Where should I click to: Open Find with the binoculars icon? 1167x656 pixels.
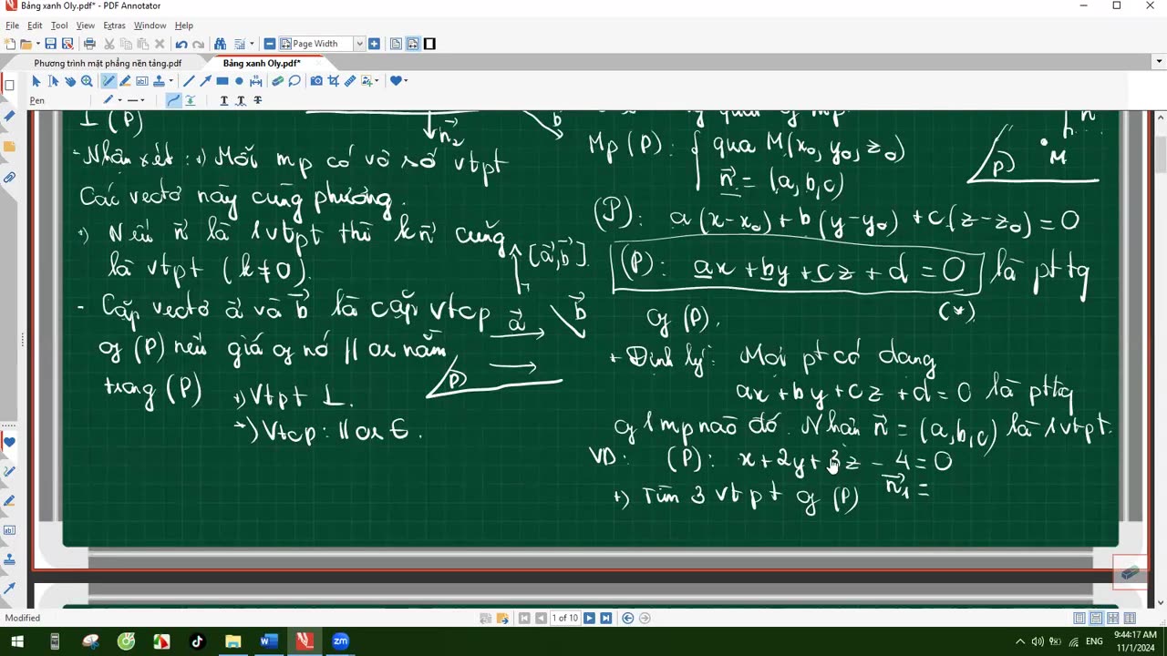(220, 44)
